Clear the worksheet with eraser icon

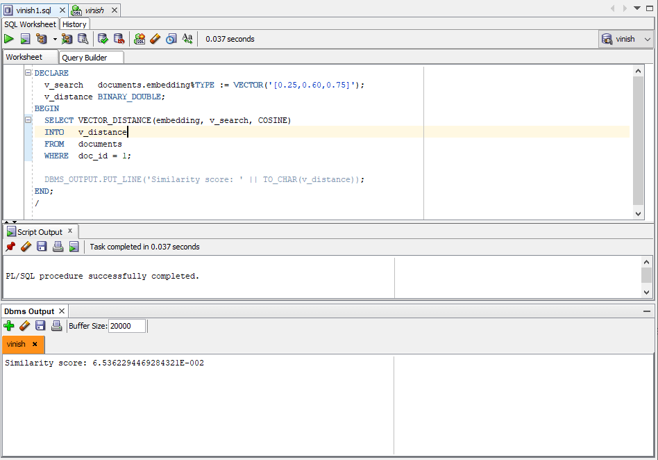pyautogui.click(x=155, y=39)
